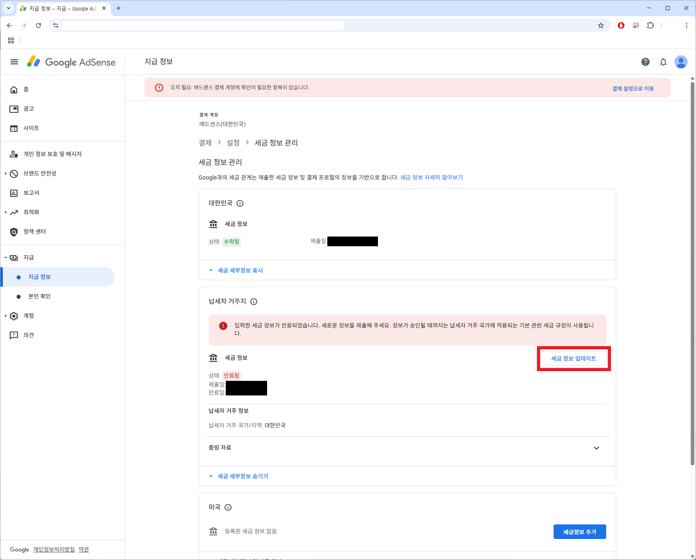Bookmark this page with the star icon

click(601, 25)
